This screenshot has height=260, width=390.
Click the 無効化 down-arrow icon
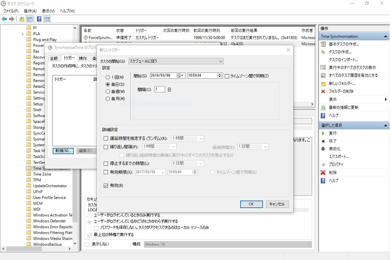(x=323, y=149)
